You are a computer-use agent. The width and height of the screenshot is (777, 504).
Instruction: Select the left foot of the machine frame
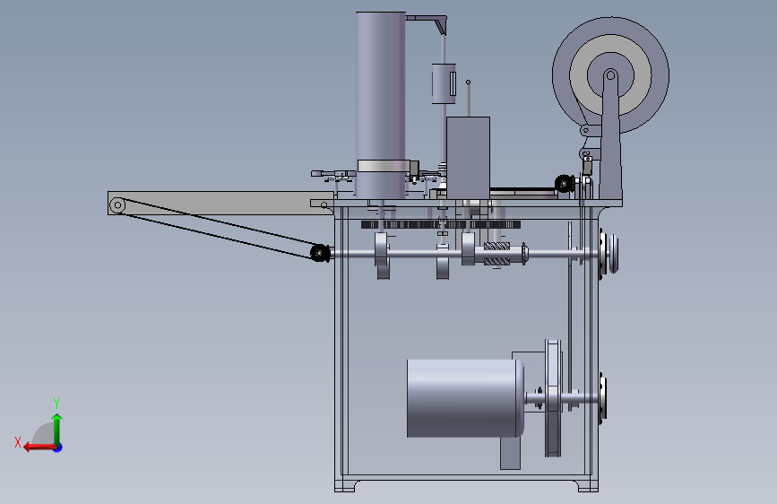[x=346, y=484]
